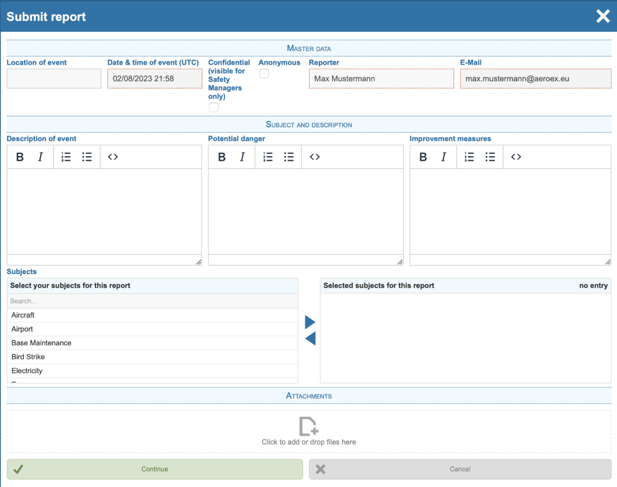
Task: Close the Submit report dialog
Action: (603, 16)
